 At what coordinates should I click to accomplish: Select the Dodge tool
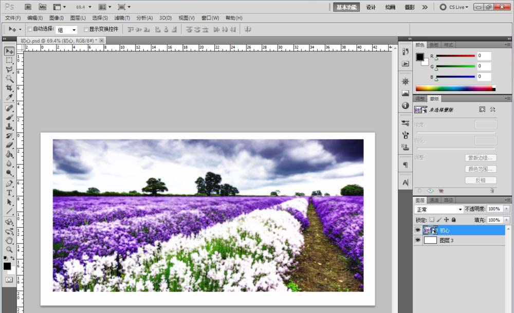tap(9, 172)
